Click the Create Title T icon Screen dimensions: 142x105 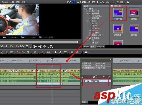tap(55, 52)
